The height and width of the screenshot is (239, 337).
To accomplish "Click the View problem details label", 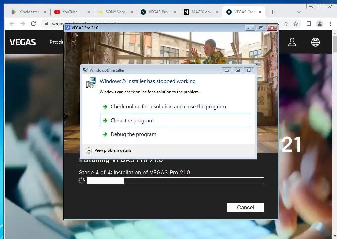I will (113, 150).
